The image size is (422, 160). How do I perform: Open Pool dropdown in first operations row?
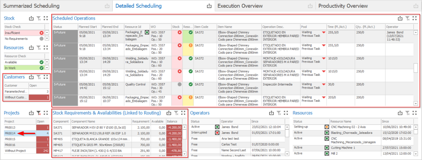click(x=324, y=33)
